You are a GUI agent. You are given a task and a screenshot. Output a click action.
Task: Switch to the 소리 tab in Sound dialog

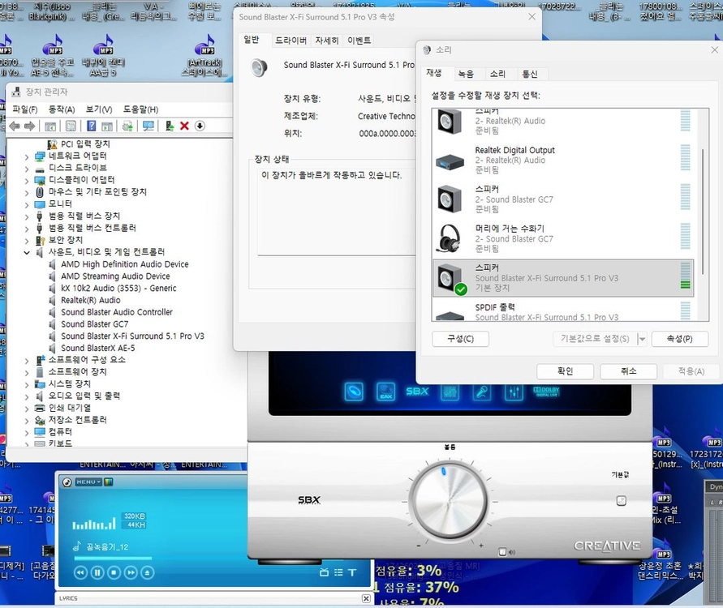[x=497, y=74]
